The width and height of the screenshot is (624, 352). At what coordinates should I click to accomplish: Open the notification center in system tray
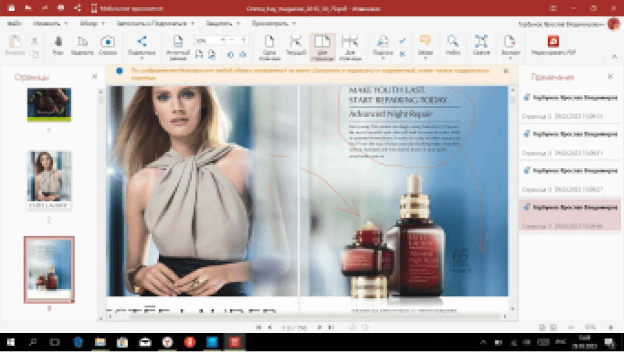tap(609, 342)
